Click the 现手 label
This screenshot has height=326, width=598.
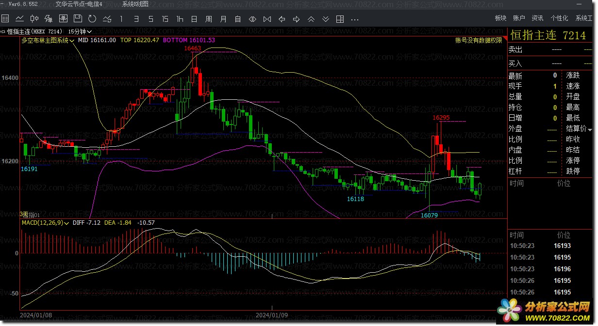coord(515,86)
